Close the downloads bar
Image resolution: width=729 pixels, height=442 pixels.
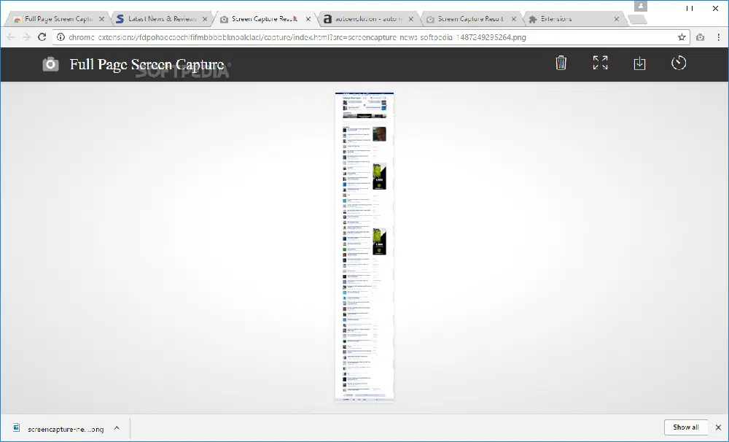(718, 427)
